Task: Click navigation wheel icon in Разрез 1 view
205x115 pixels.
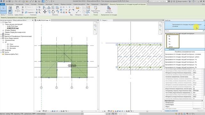Action: click(160, 25)
